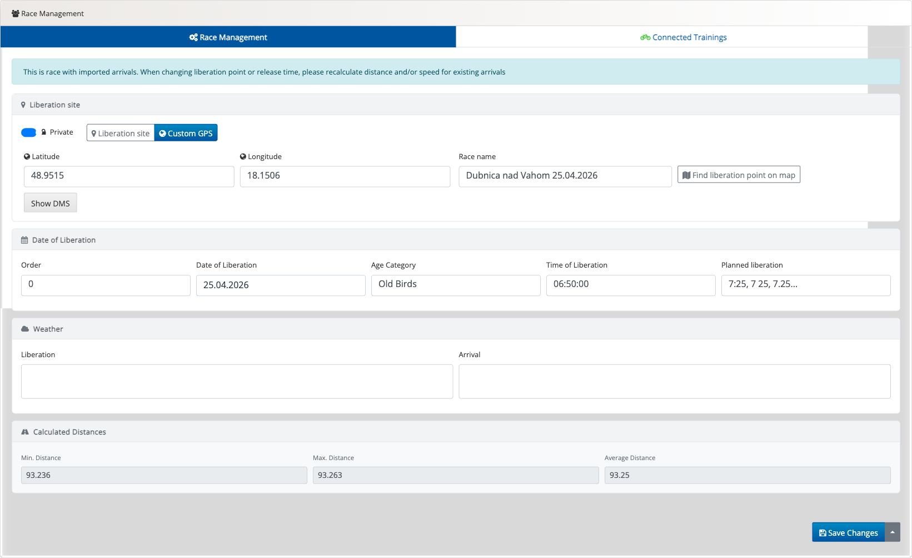Click the globe icon beside Longitude label
The height and width of the screenshot is (558, 912).
(243, 156)
